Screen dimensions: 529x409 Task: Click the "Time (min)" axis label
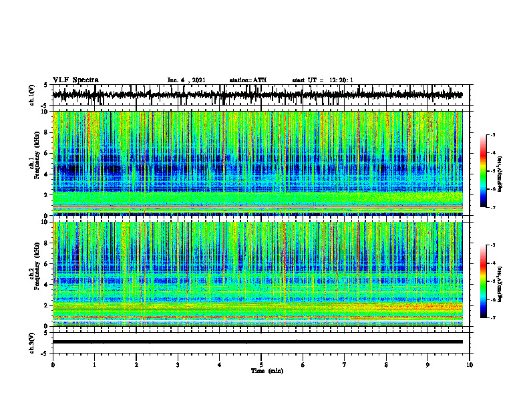click(x=267, y=371)
